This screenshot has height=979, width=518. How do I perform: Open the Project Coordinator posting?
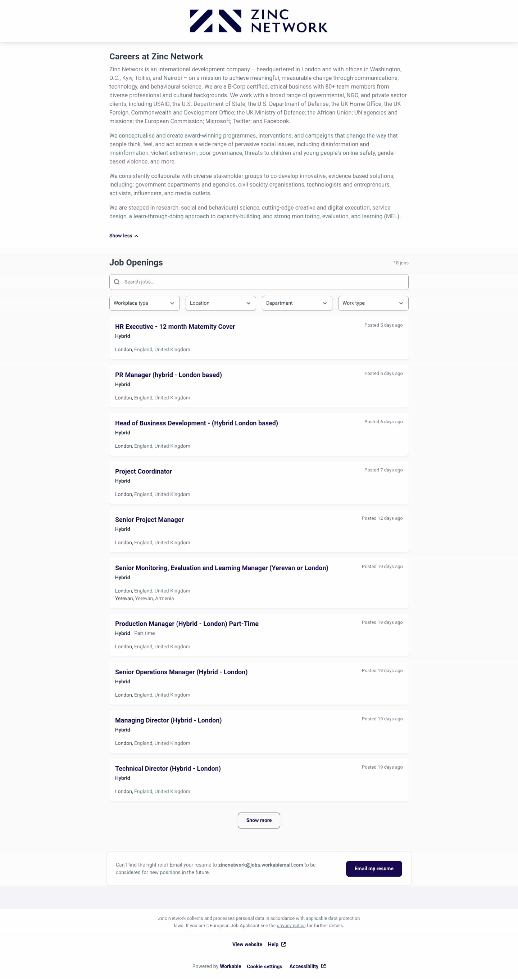tap(144, 471)
